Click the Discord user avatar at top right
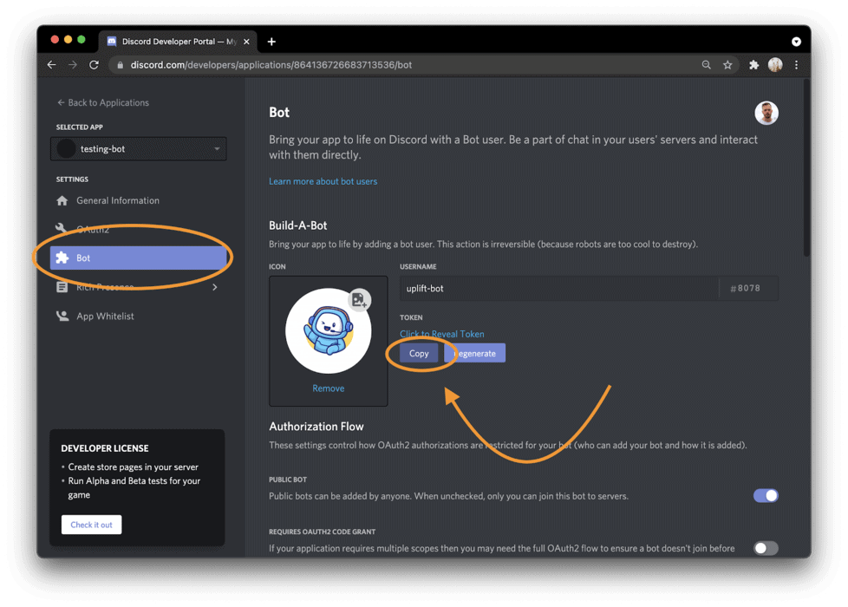Screen dimensions: 848x607 [766, 113]
